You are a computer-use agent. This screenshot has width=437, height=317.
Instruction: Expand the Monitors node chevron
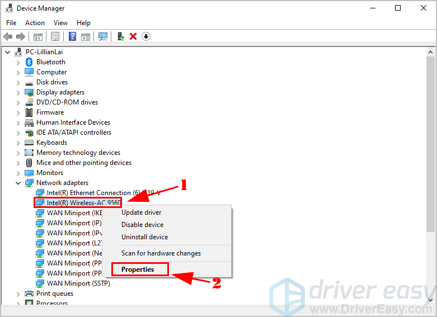[18, 173]
